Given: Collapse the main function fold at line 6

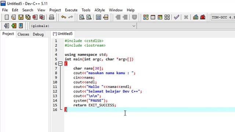Looking at the screenshot, I should (60, 64).
